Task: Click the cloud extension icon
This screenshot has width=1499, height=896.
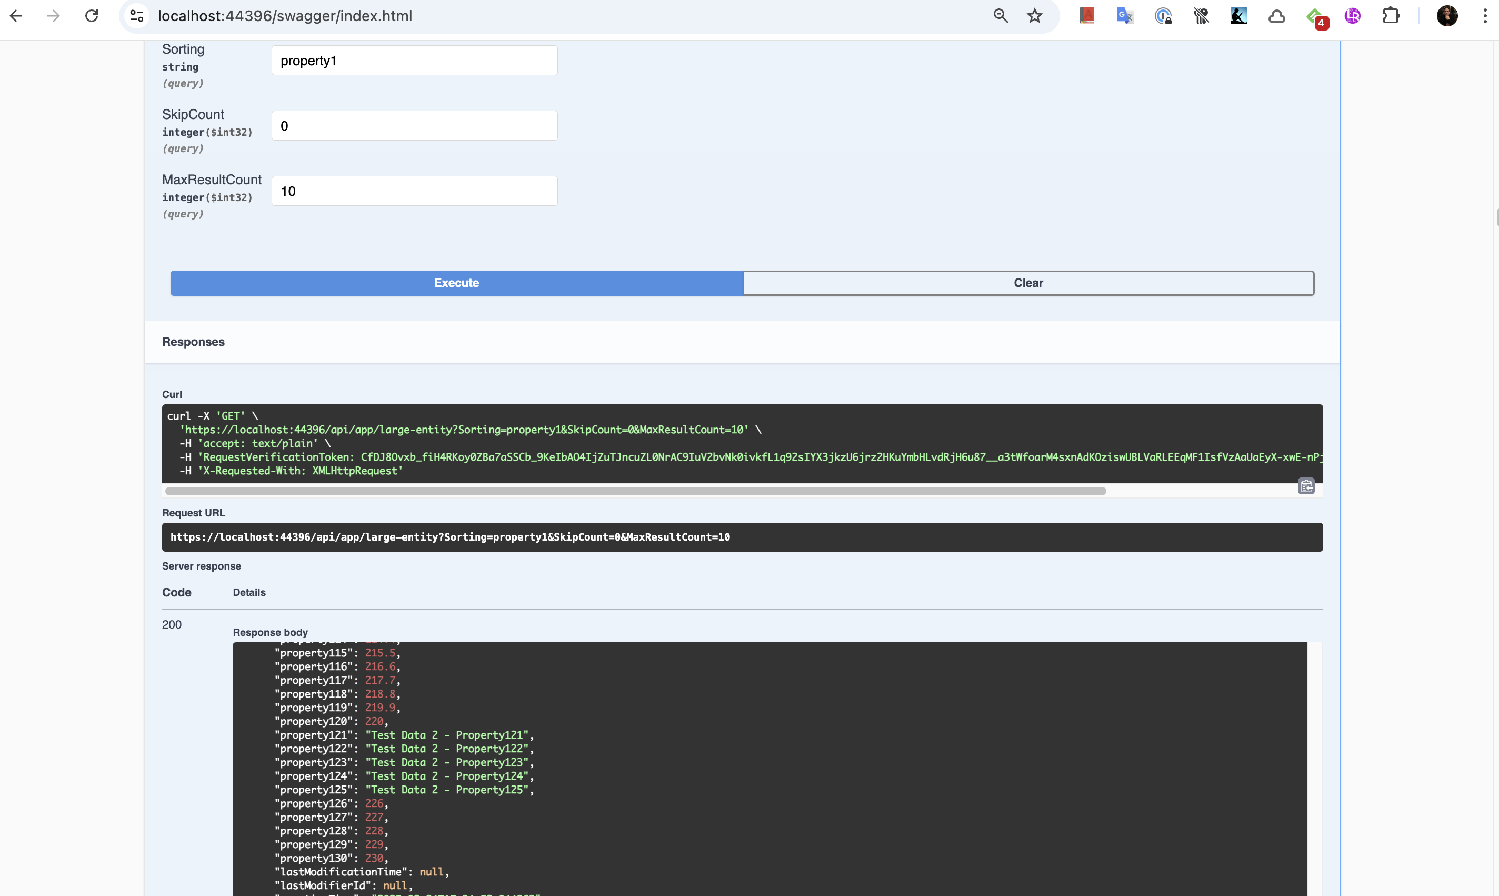Action: click(1276, 16)
